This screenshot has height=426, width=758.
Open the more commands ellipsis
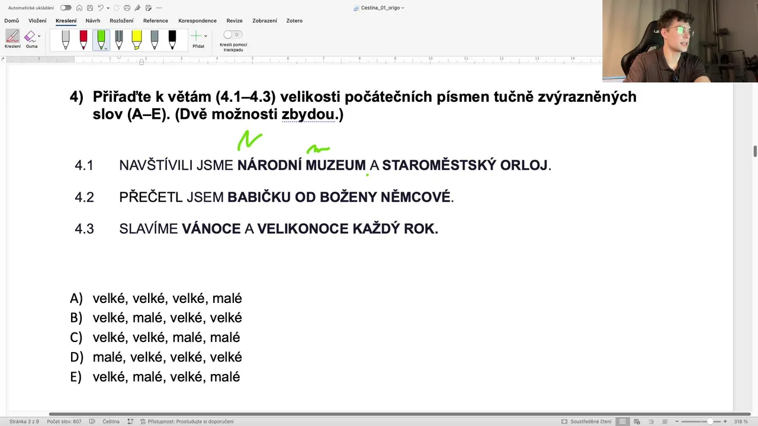click(x=159, y=8)
